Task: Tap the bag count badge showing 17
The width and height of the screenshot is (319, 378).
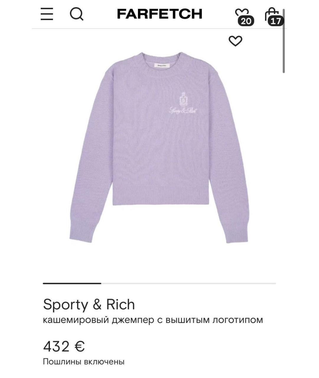Action: (276, 21)
